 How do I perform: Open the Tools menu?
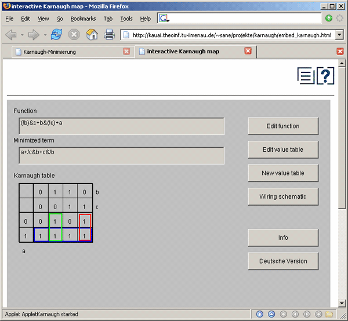[126, 19]
